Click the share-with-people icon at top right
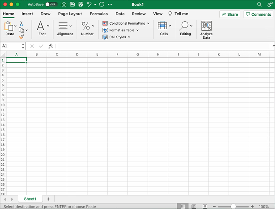Viewport: 275px width, 209px height. [270, 4]
